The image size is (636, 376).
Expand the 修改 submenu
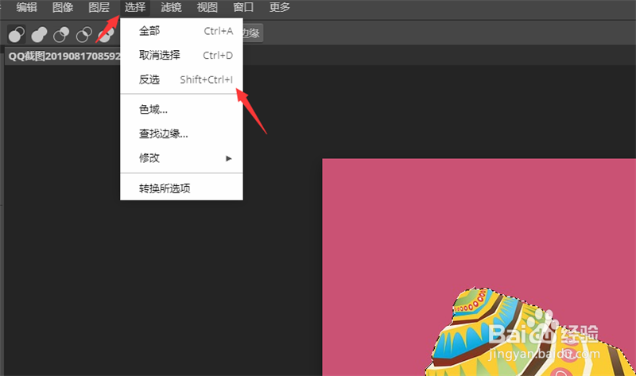(x=182, y=157)
